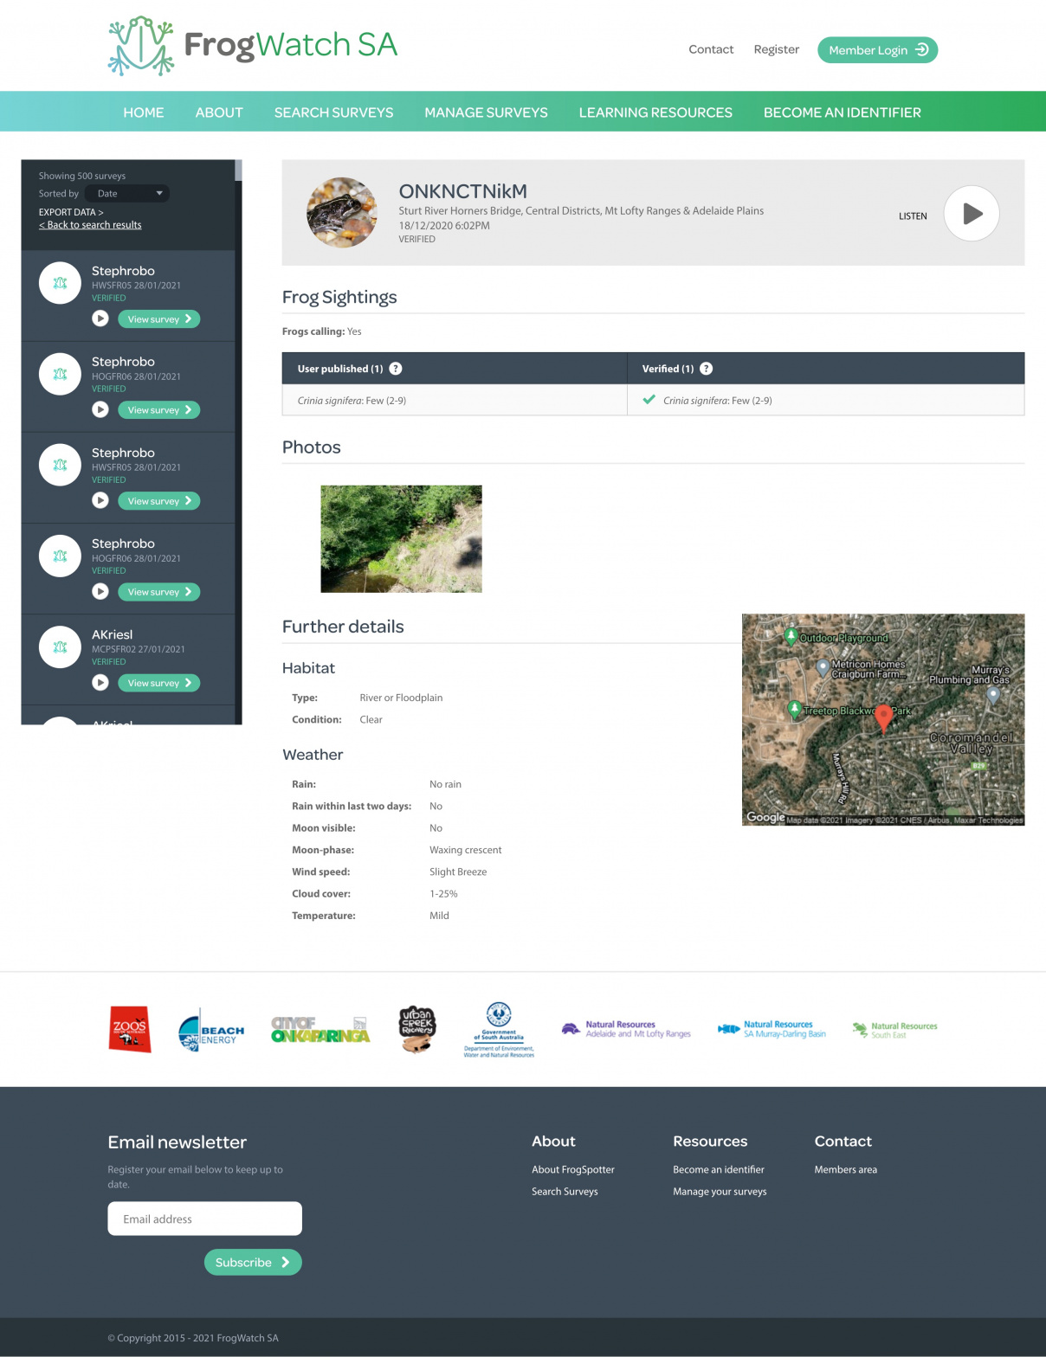Click Metricon Homes Craigburn Farm map marker

(823, 667)
